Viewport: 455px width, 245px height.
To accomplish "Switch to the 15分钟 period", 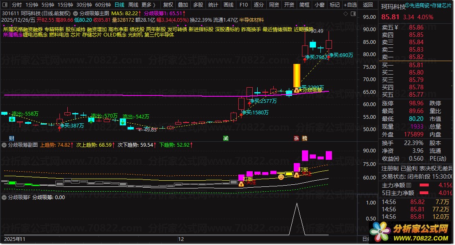I will pos(65,5).
